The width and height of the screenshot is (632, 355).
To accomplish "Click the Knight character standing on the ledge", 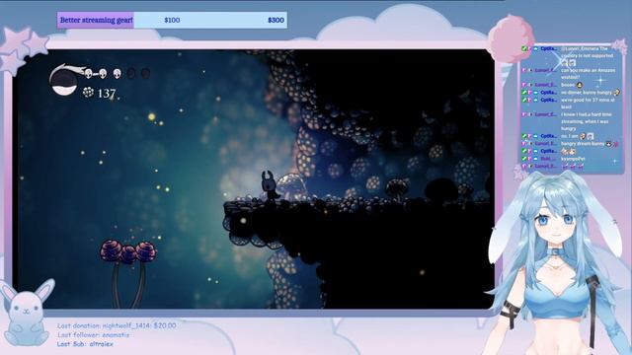I will [x=270, y=185].
